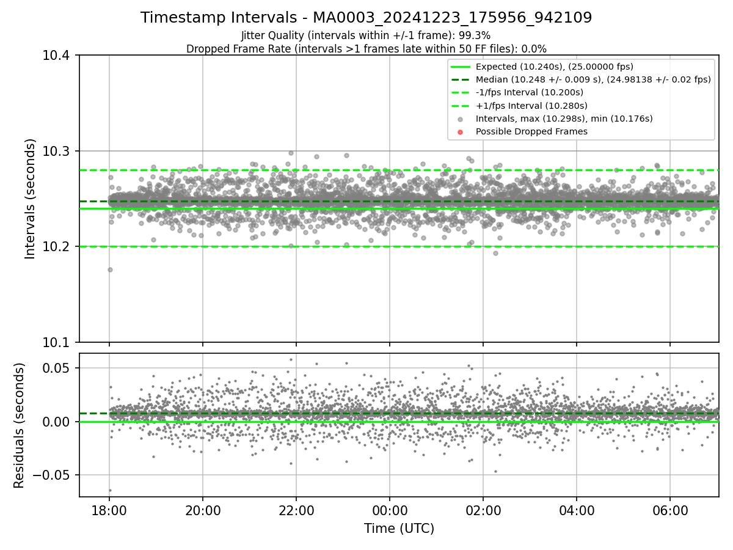Click the 0.05 residuals tick label
This screenshot has width=733, height=550.
click(x=57, y=368)
